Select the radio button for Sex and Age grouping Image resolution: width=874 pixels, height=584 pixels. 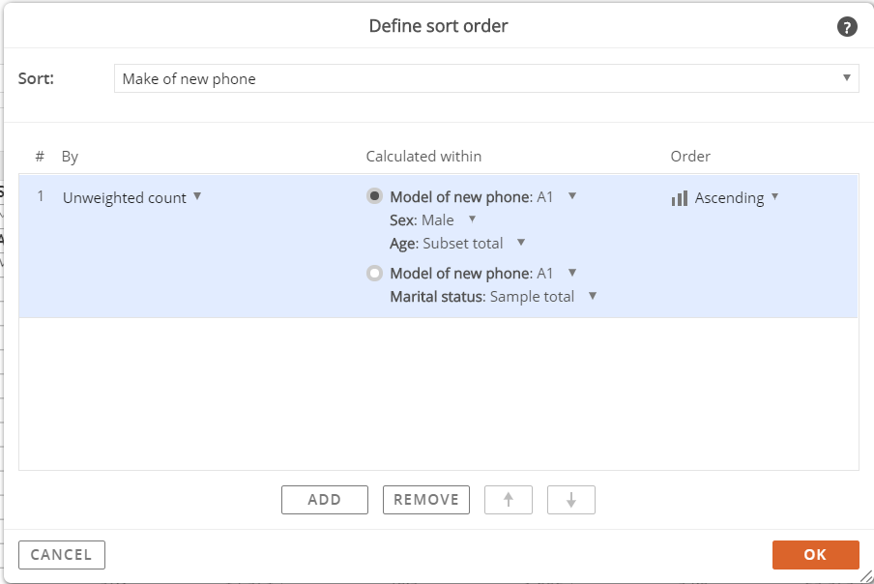374,196
